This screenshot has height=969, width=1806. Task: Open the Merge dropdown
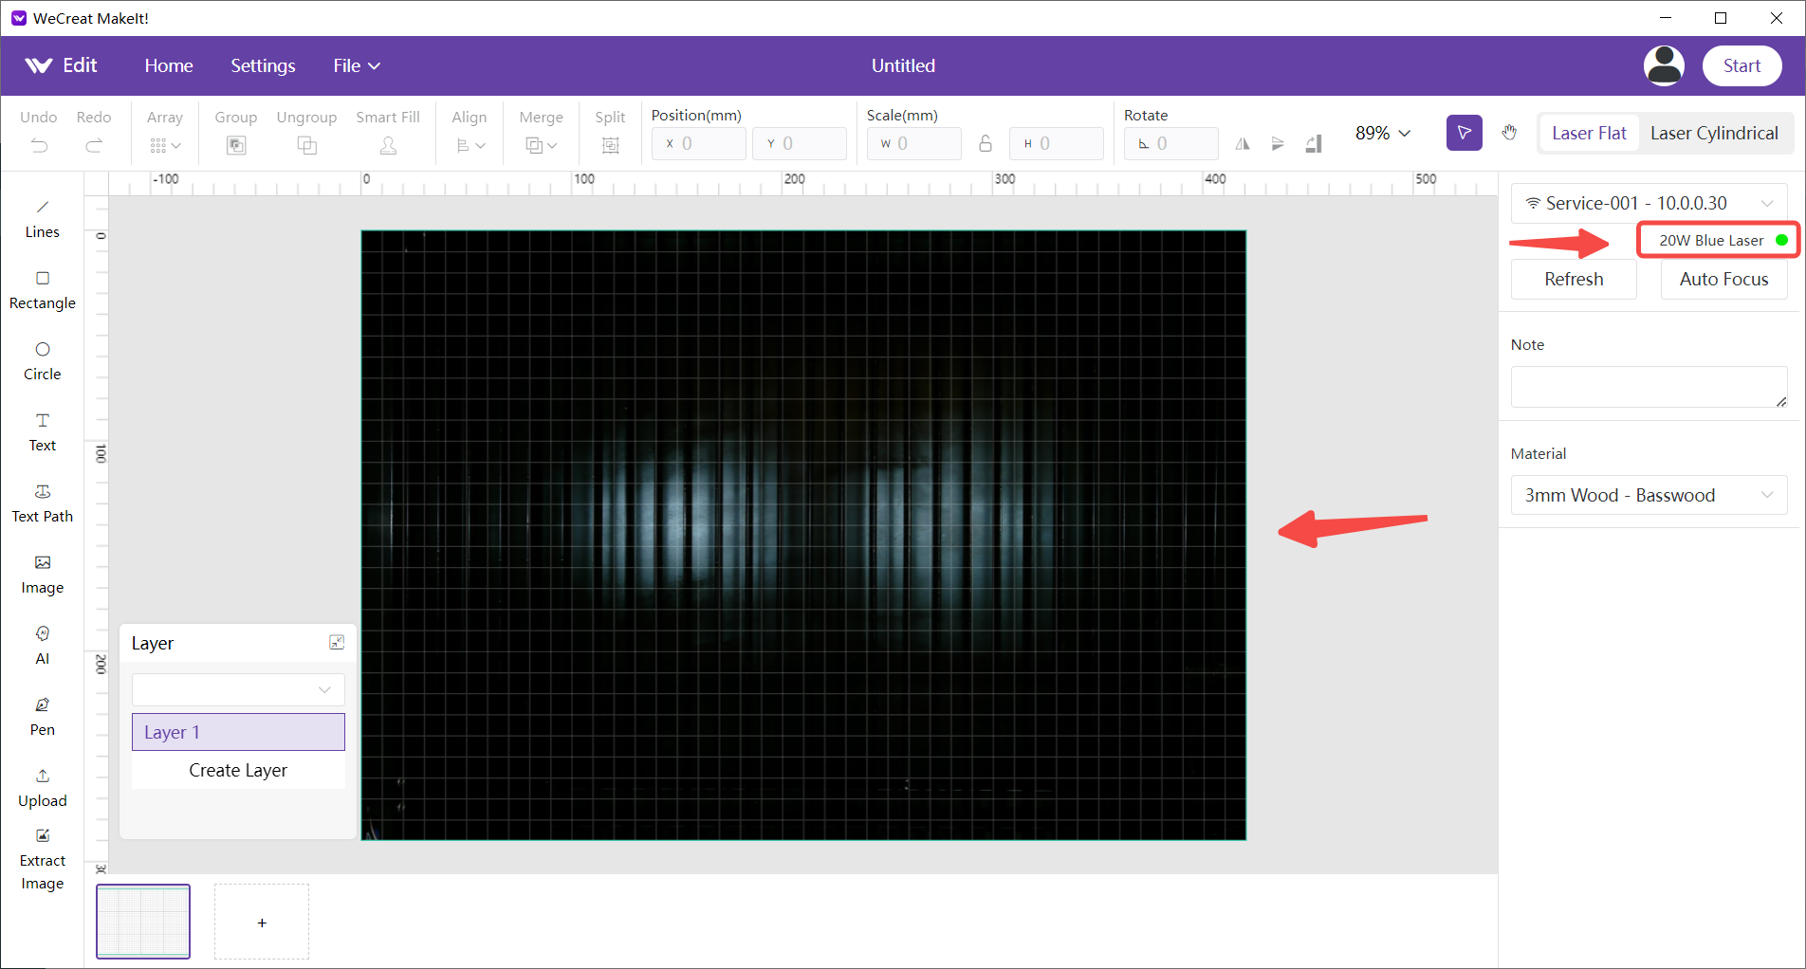pos(541,145)
